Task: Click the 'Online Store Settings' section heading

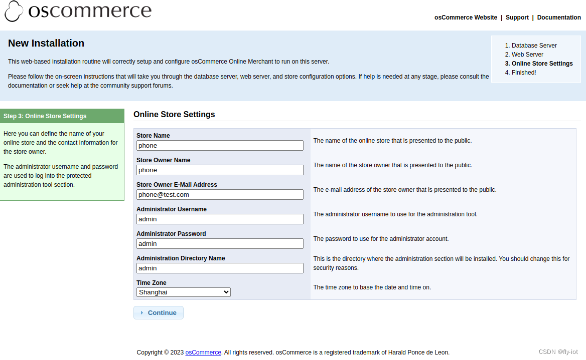Action: [x=174, y=115]
